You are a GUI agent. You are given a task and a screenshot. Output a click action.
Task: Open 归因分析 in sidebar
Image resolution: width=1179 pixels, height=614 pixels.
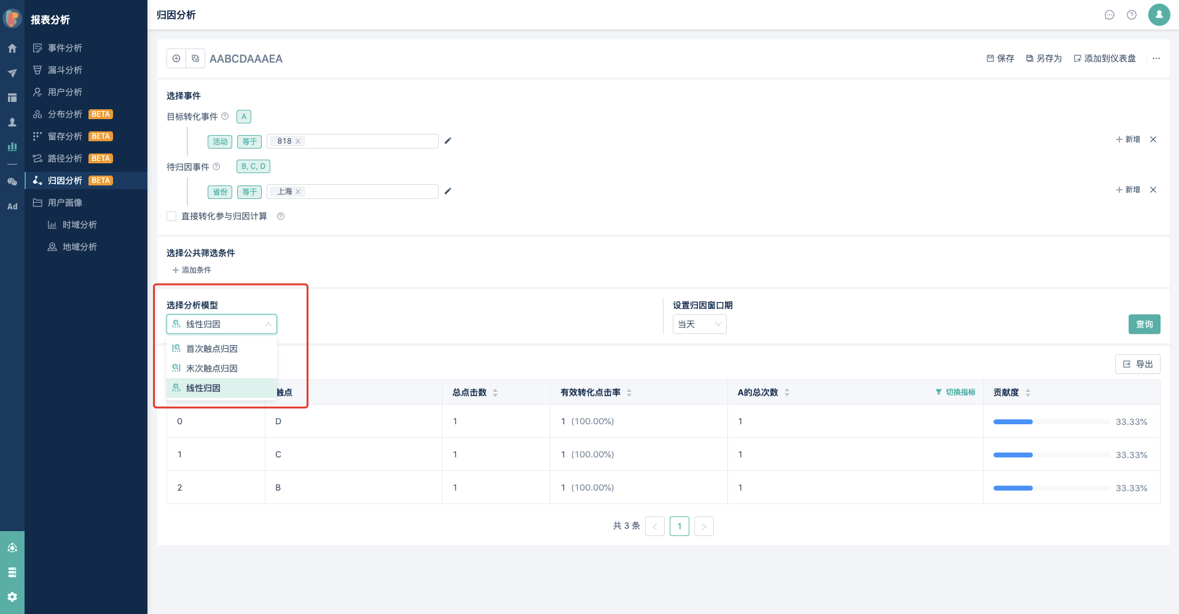86,181
